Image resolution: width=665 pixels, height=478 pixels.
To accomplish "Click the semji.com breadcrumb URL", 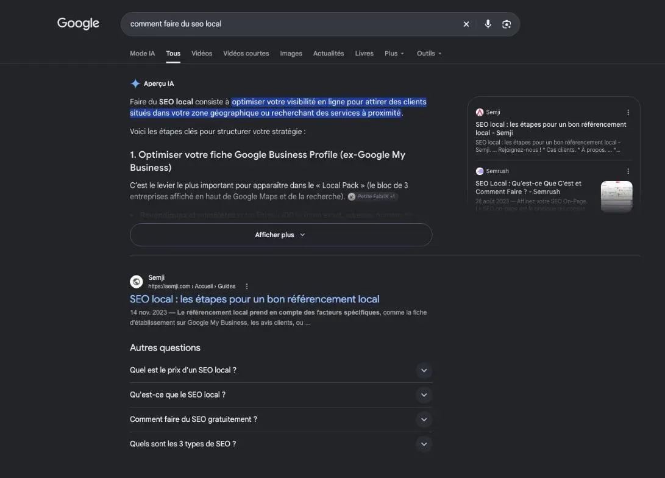I will (191, 287).
